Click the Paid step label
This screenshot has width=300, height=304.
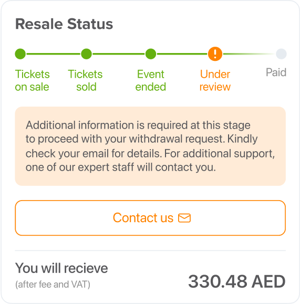(276, 72)
